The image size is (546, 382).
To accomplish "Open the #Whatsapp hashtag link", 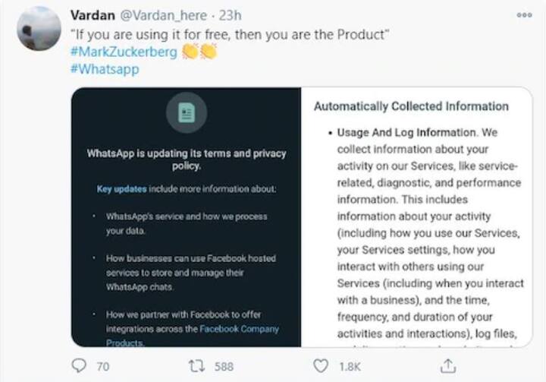I will [105, 68].
